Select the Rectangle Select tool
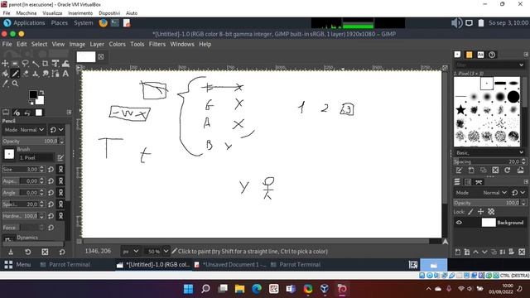 pos(15,63)
